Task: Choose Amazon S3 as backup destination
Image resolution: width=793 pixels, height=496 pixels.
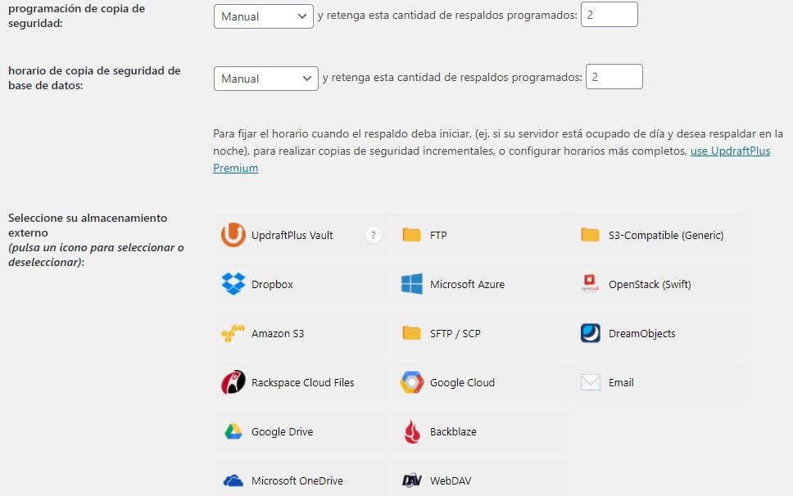Action: (262, 333)
